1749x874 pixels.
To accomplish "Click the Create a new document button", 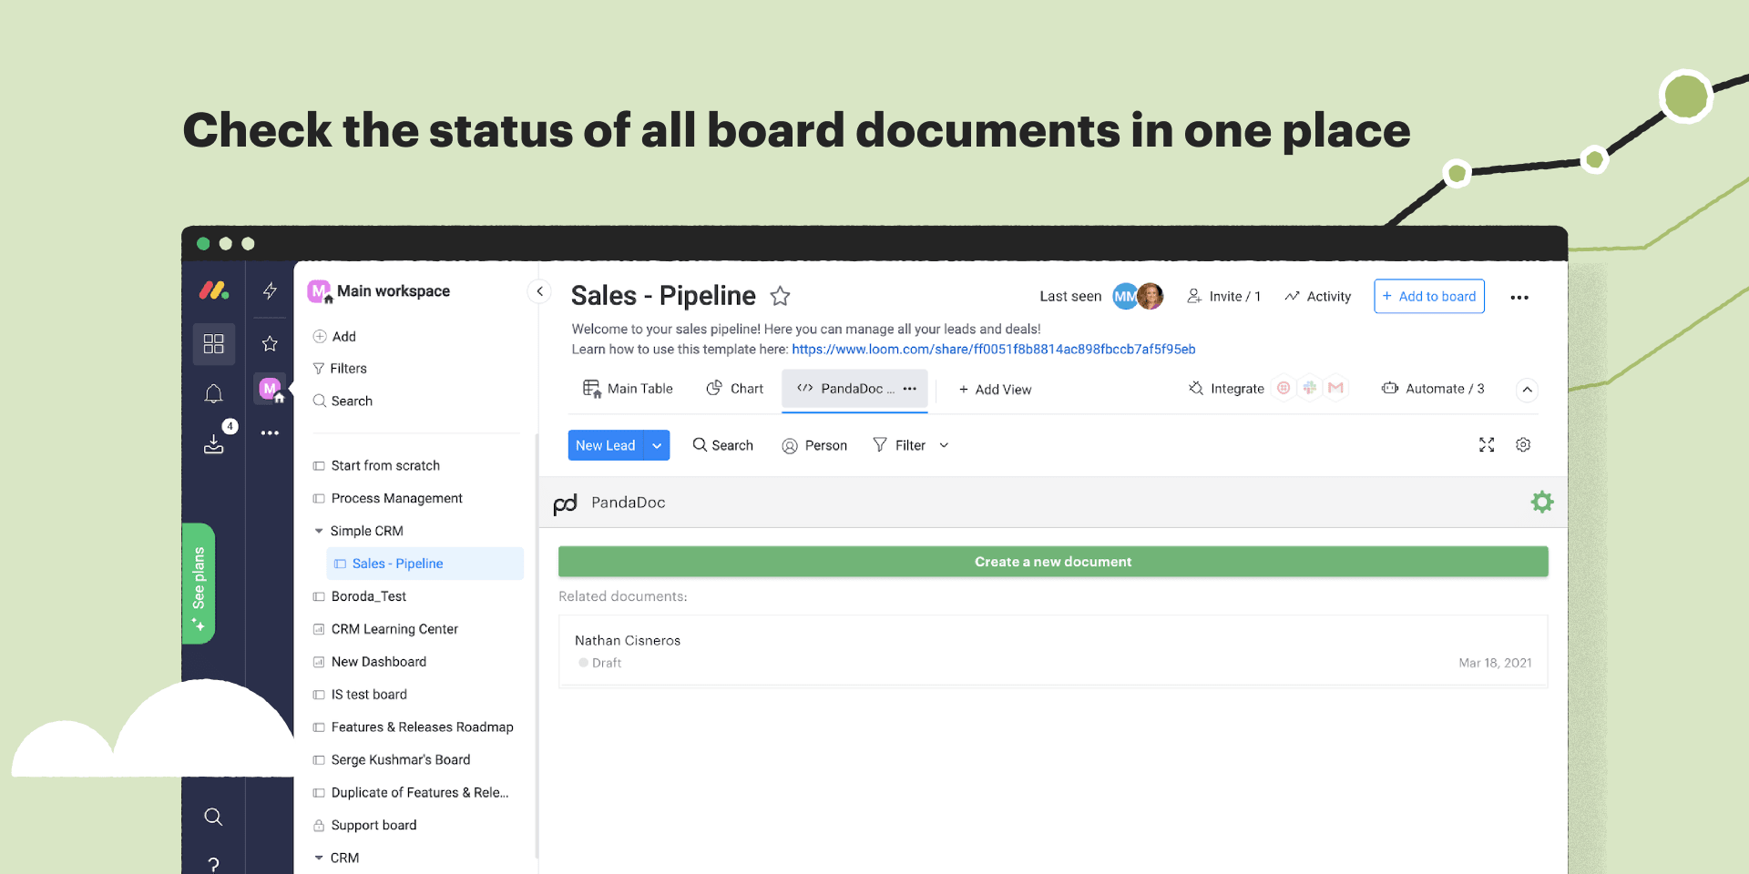I will [1052, 562].
